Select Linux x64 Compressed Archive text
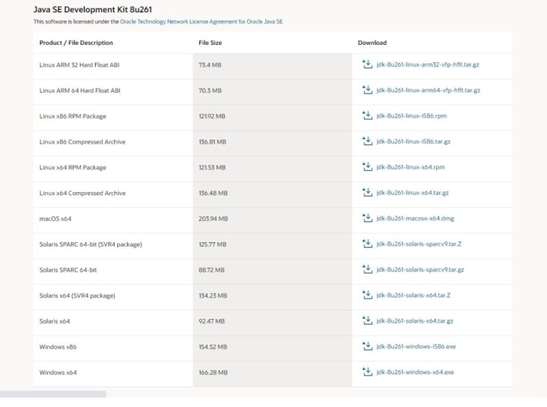 tap(82, 193)
